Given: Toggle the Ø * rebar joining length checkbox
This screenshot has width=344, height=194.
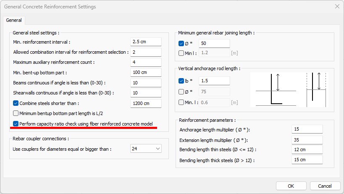Looking at the screenshot, I should tap(181, 43).
